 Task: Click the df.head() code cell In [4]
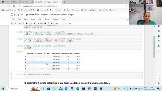click(83, 47)
